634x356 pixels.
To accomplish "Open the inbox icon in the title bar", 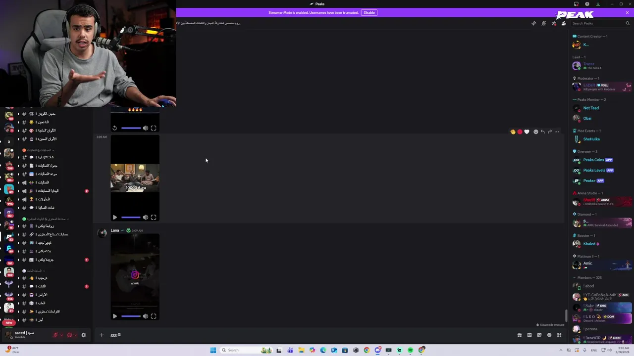I will (x=576, y=4).
